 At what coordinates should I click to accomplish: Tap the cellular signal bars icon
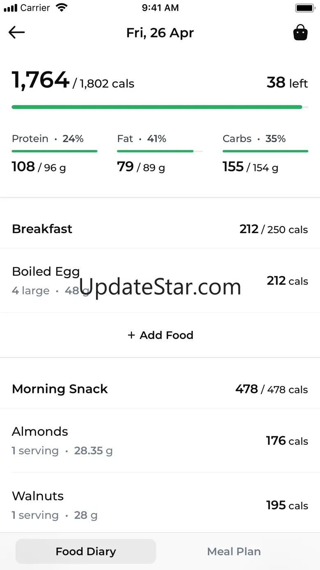[x=11, y=8]
